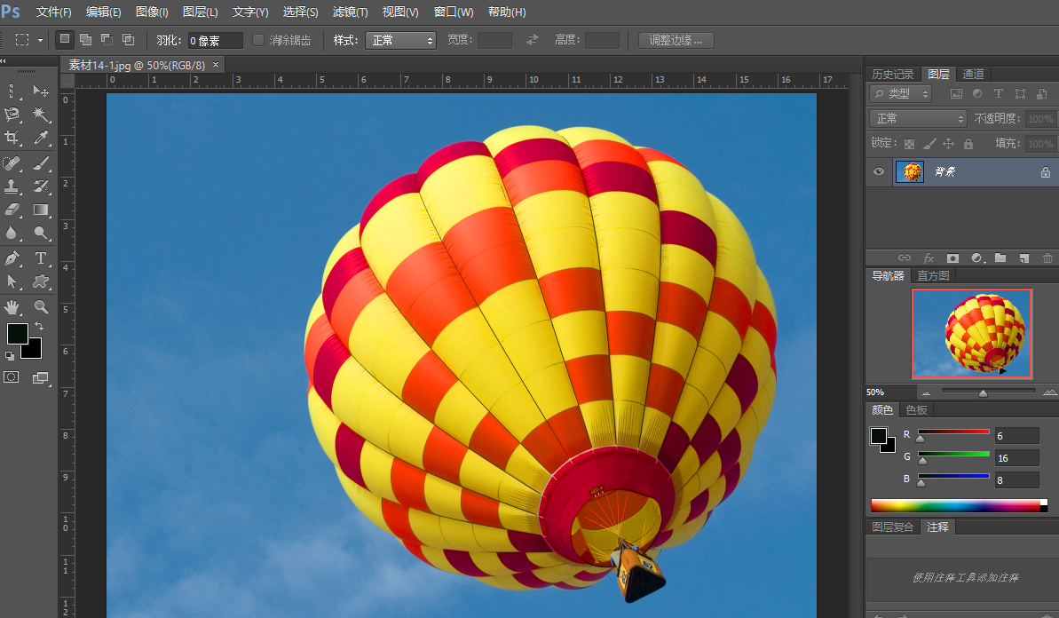Select the Gradient tool
1059x618 pixels.
41,210
